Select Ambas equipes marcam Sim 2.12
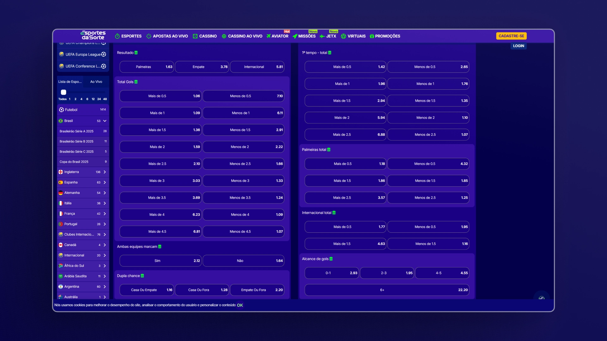 tap(160, 261)
